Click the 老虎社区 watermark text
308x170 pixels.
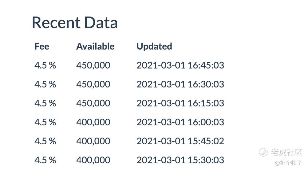click(x=287, y=152)
